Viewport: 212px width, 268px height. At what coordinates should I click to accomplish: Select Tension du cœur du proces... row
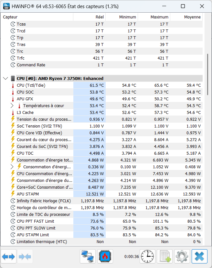[106, 119]
